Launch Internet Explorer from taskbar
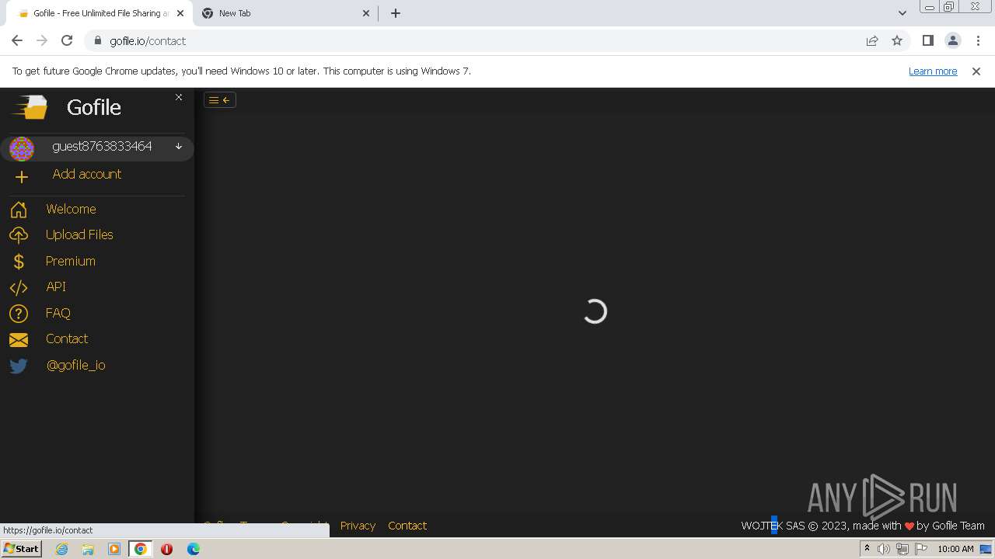Image resolution: width=995 pixels, height=559 pixels. point(62,549)
